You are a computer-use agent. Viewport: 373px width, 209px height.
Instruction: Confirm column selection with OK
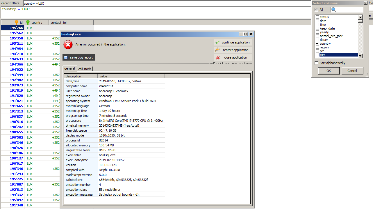point(329,71)
